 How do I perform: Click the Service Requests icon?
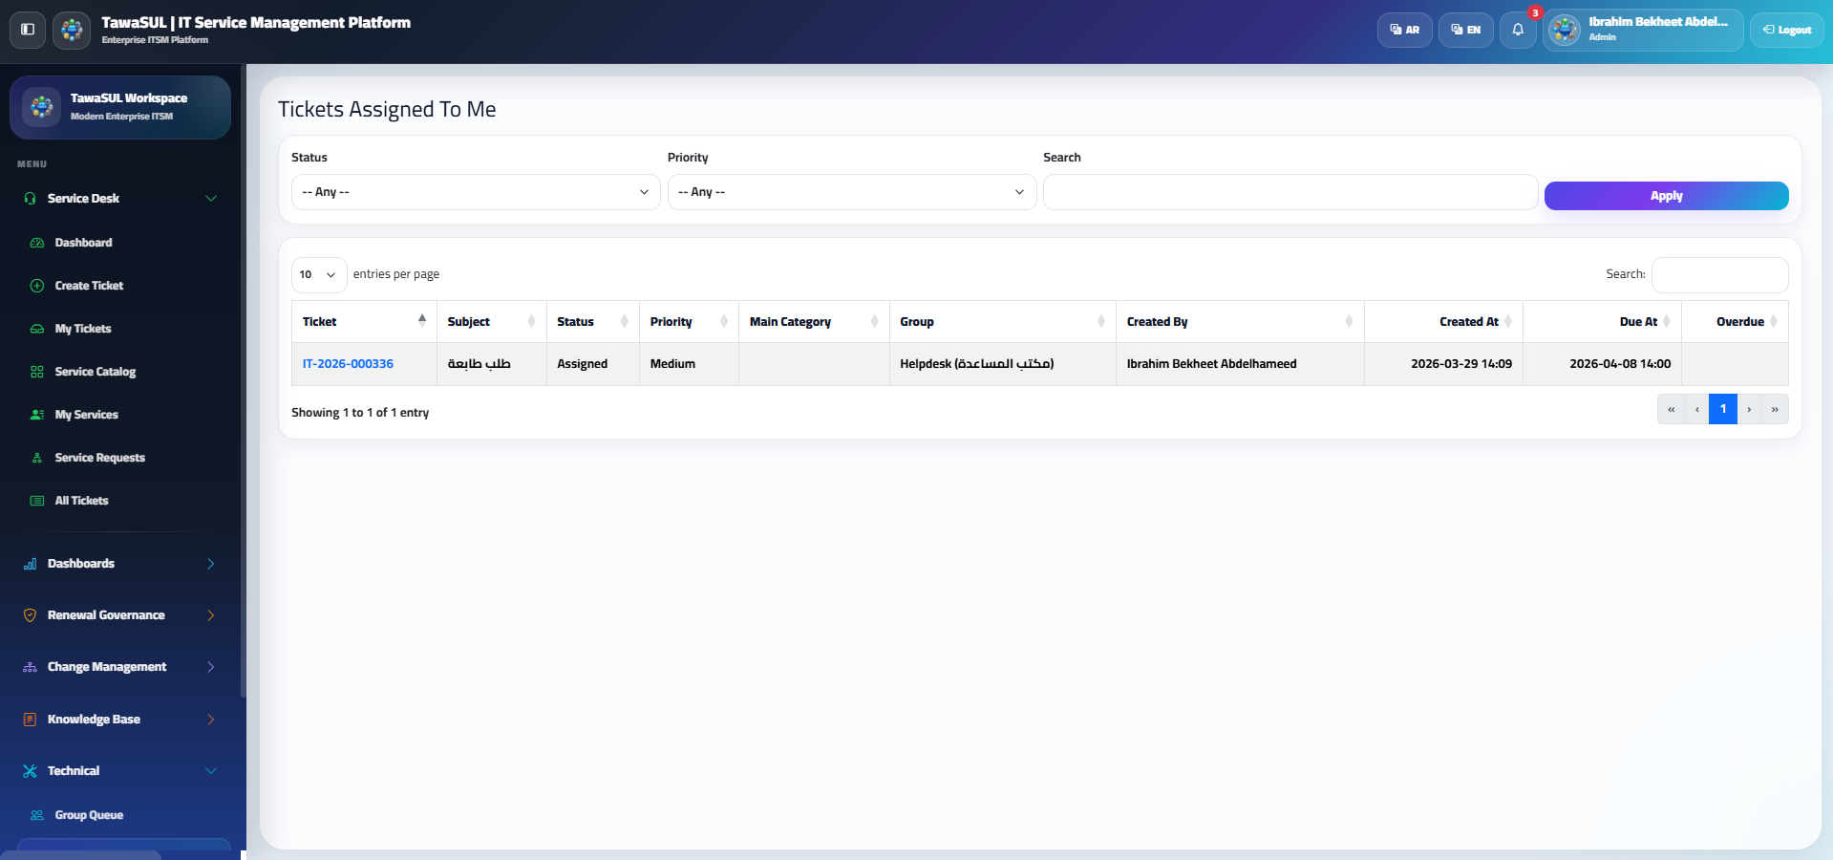(x=37, y=458)
